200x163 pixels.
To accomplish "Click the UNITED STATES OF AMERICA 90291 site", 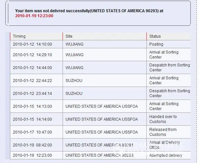I will tap(99, 145).
